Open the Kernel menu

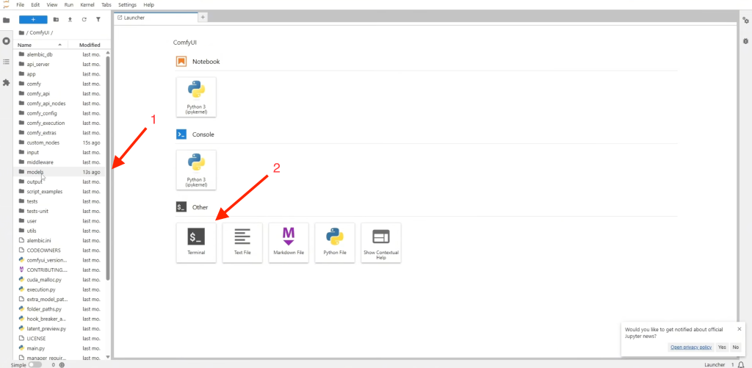click(x=87, y=4)
